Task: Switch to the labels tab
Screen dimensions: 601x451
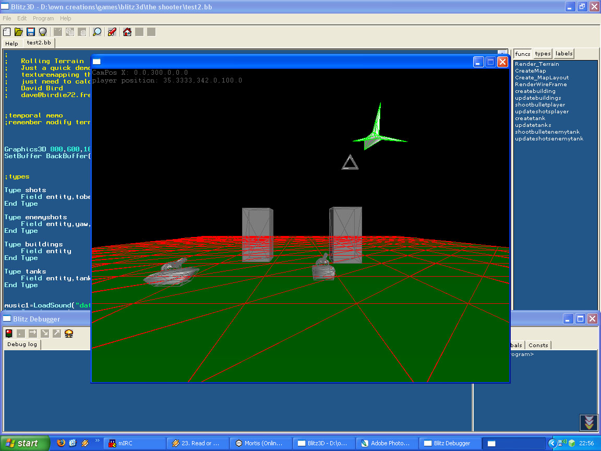Action: click(564, 54)
